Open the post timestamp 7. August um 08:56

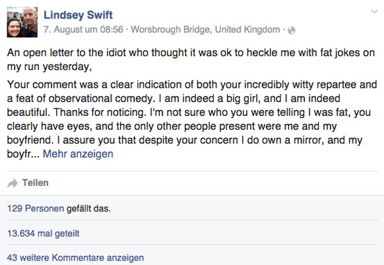[x=83, y=30]
